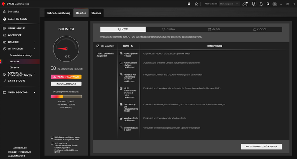Click Auf Standard zurücksetzen button
Image resolution: width=297 pixels, height=159 pixels.
tap(261, 146)
